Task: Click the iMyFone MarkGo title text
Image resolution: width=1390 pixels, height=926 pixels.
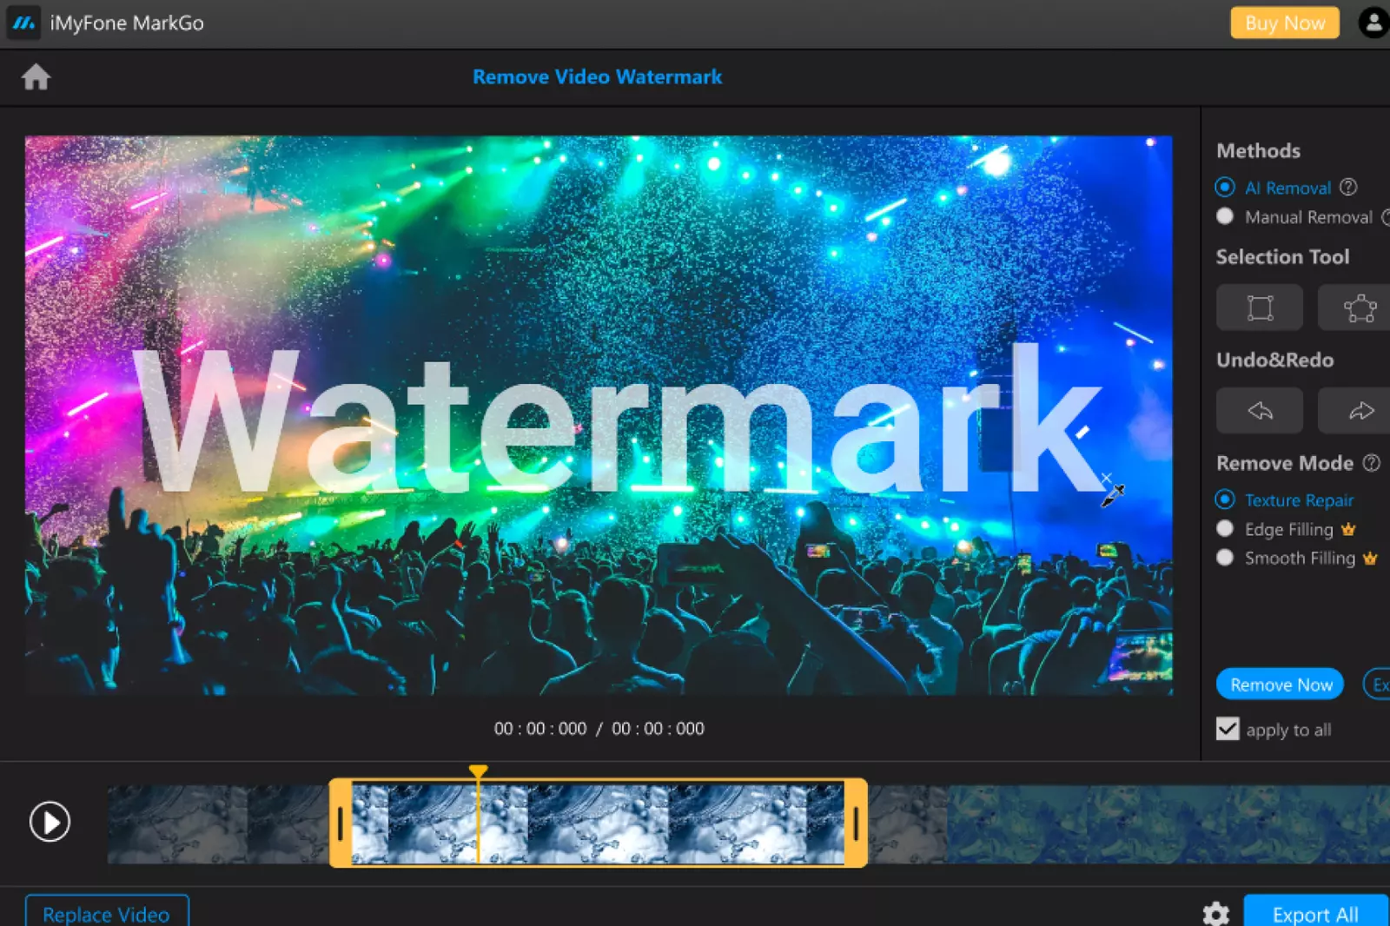Action: (x=127, y=23)
